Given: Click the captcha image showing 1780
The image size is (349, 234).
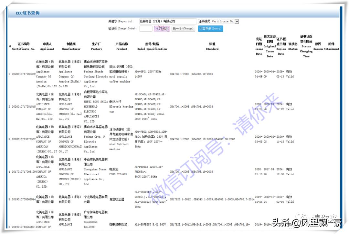Looking at the screenshot, I should pos(162,28).
